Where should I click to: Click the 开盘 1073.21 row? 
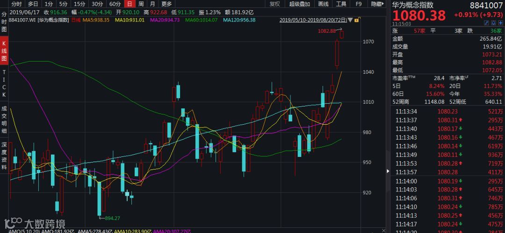(447, 54)
